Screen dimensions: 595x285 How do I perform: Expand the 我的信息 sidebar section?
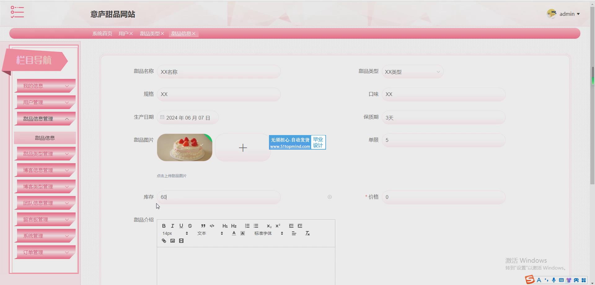click(x=45, y=86)
